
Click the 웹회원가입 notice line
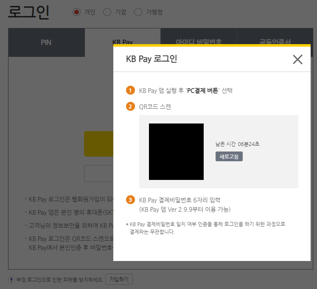tap(69, 199)
